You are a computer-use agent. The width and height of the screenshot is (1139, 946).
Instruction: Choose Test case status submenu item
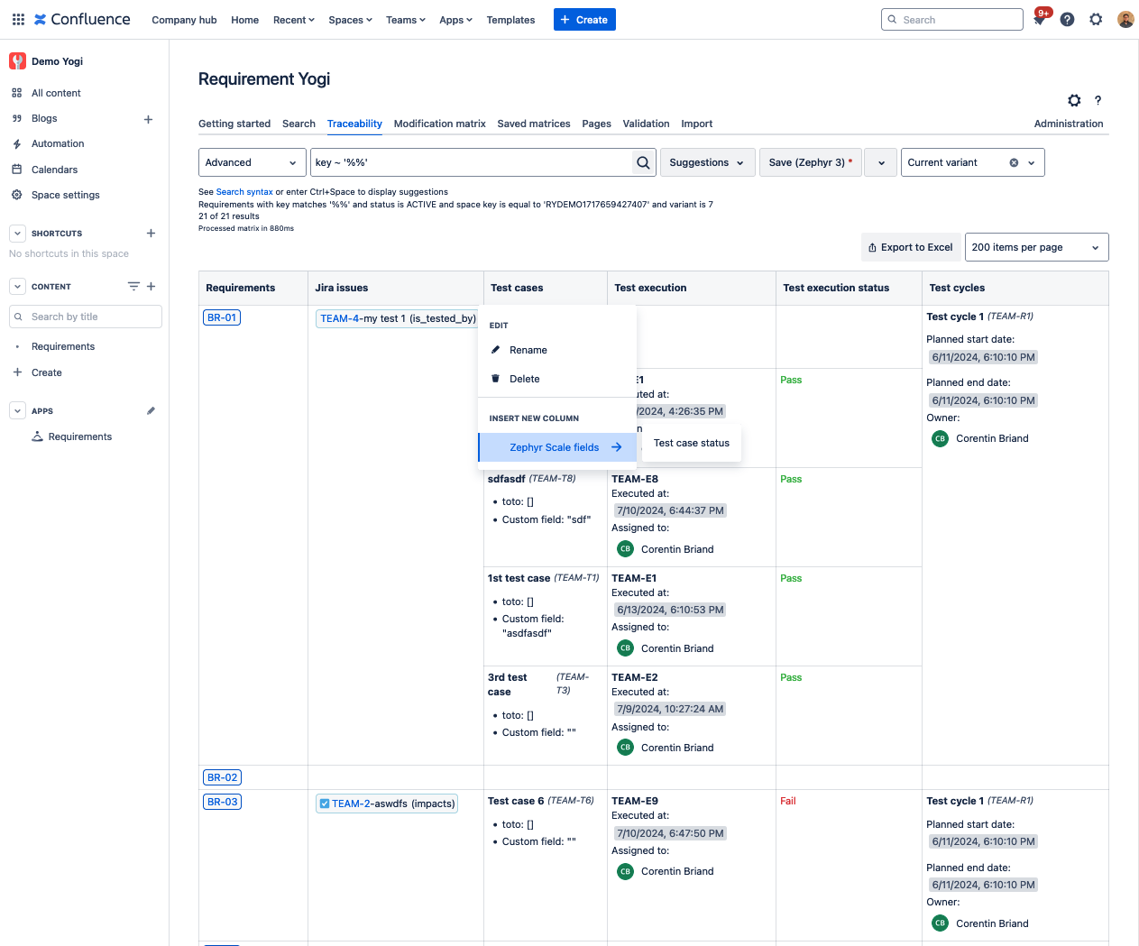point(691,443)
